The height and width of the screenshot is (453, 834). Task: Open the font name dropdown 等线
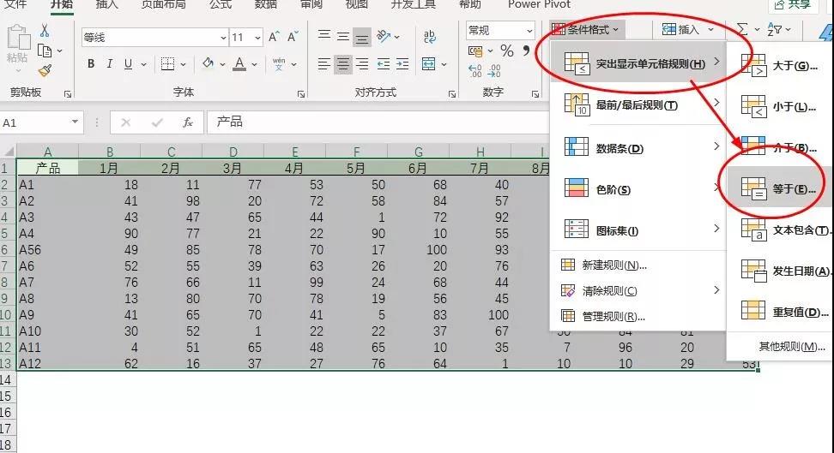222,38
